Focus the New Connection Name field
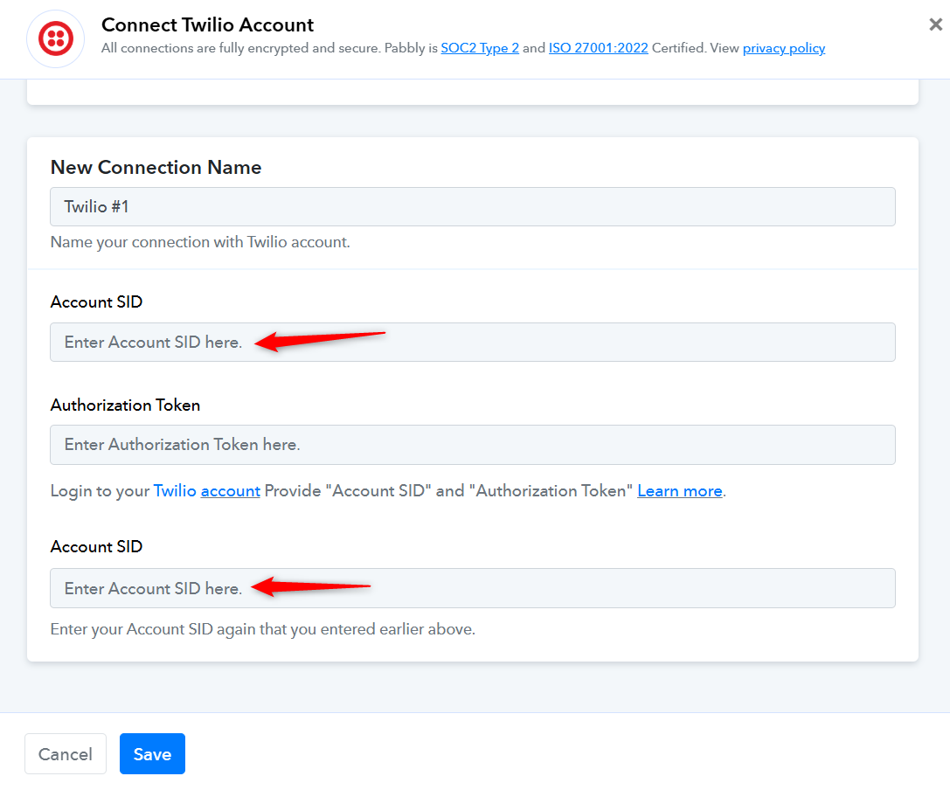This screenshot has height=790, width=950. click(x=473, y=206)
